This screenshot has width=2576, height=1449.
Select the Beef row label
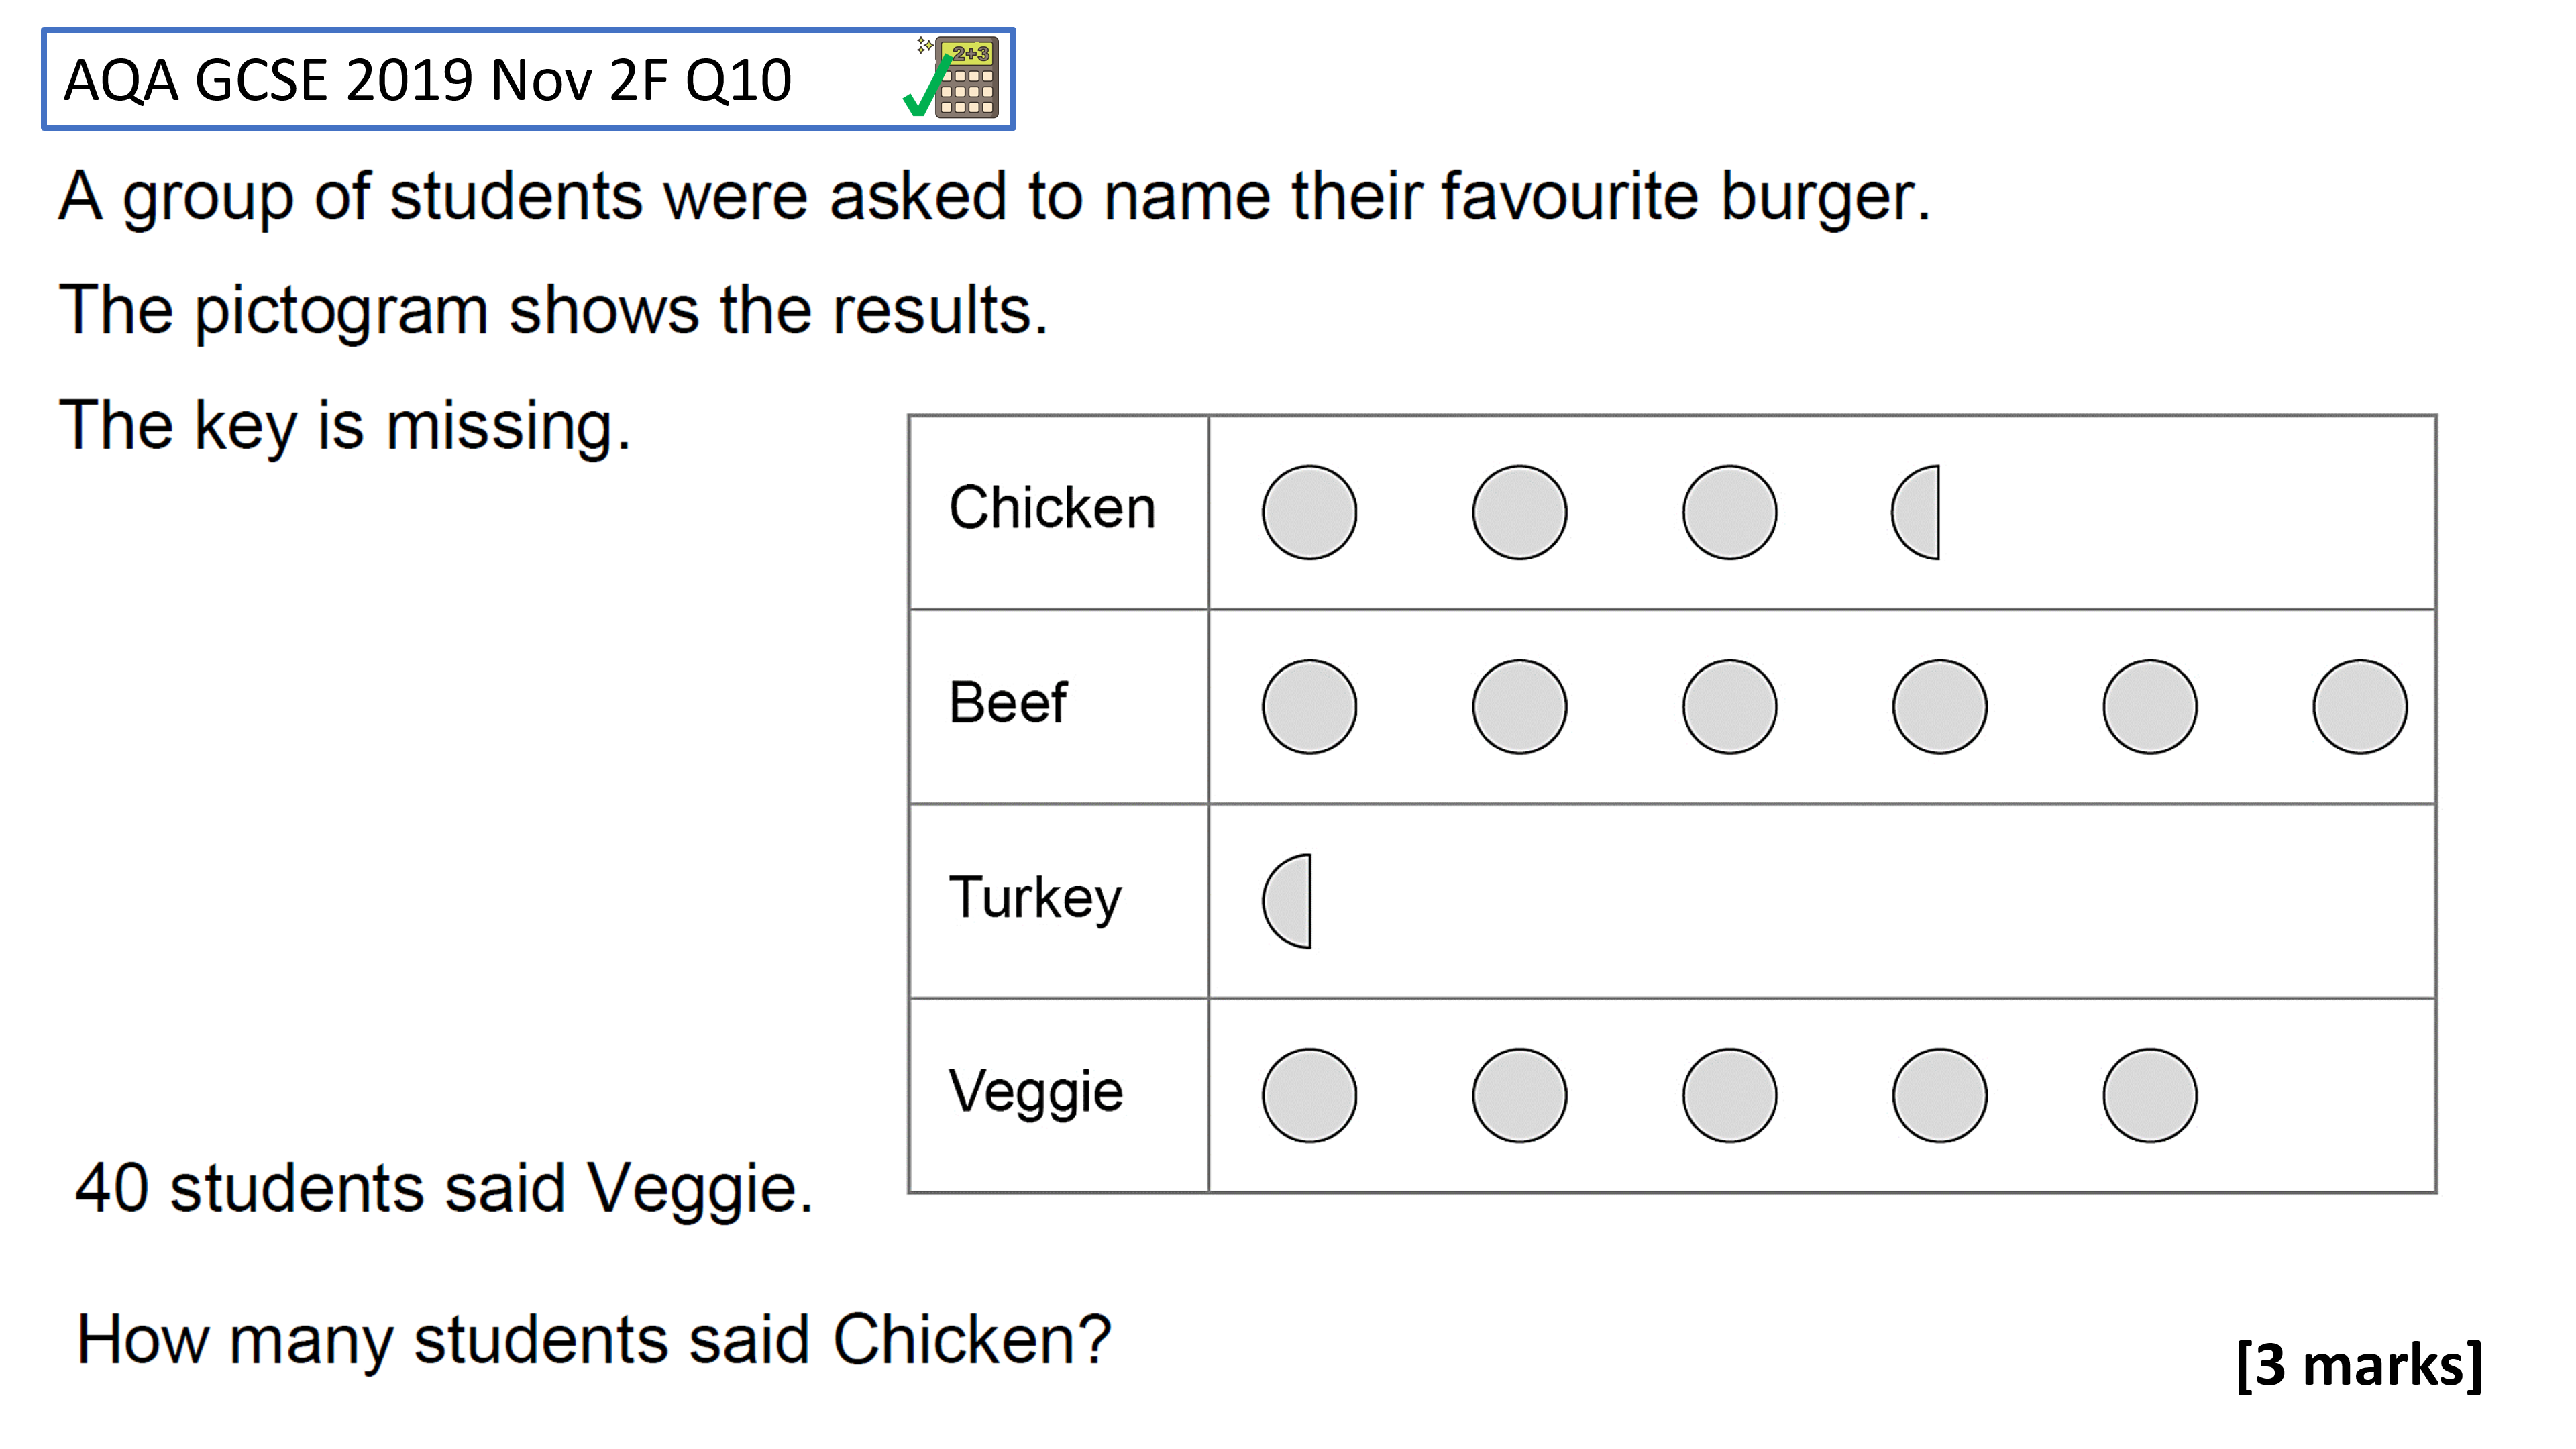[x=1008, y=702]
